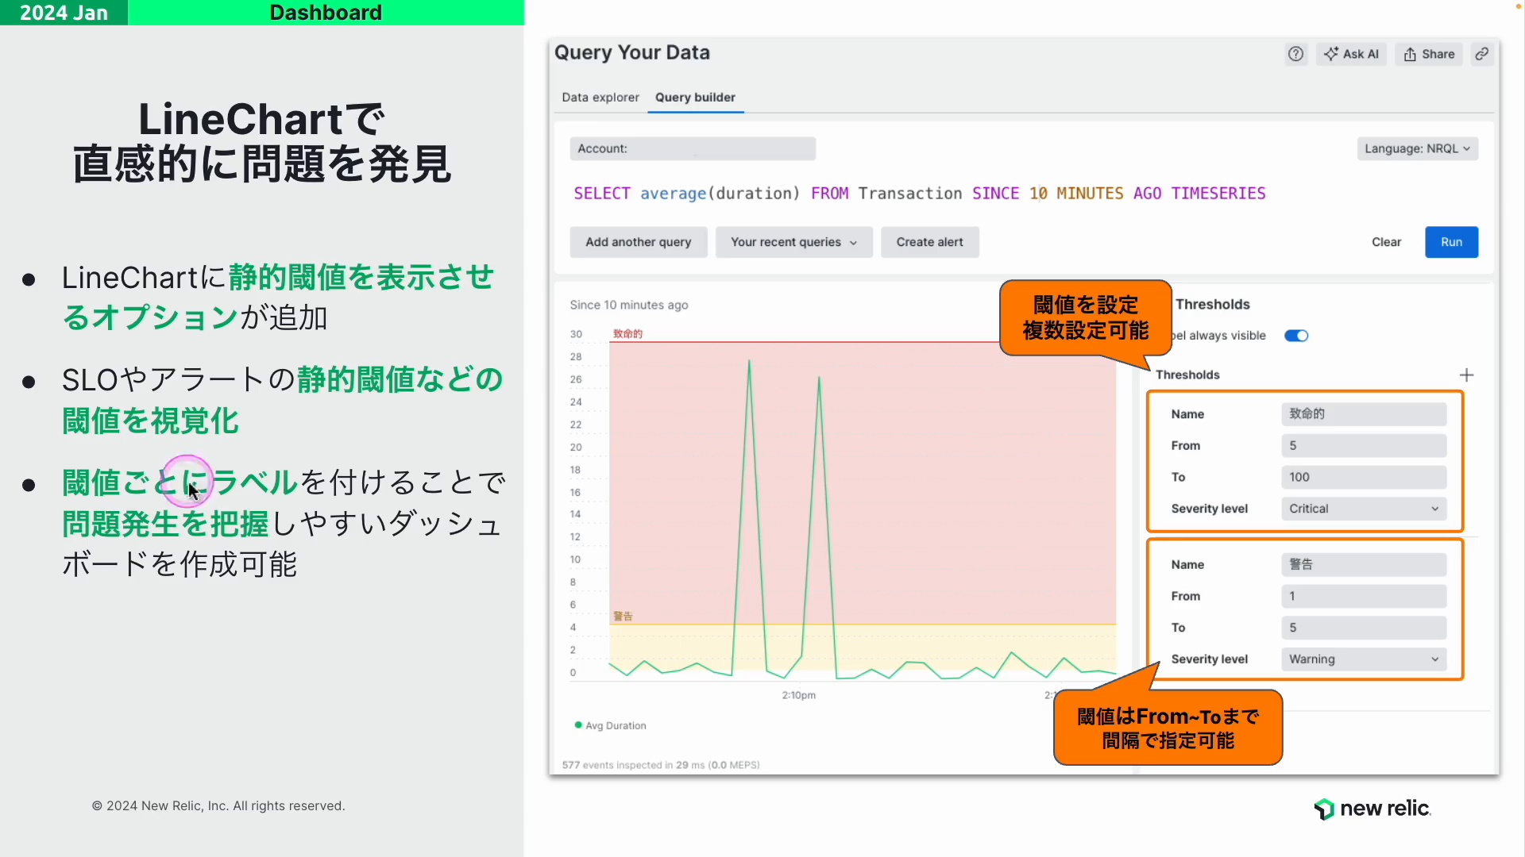The width and height of the screenshot is (1525, 857).
Task: Click the Ask AI button
Action: [x=1352, y=54]
